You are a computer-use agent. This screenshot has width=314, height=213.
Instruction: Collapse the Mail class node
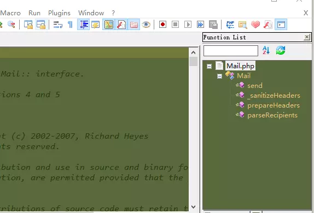pyautogui.click(x=220, y=76)
